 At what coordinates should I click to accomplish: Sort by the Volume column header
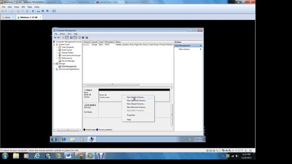click(x=87, y=42)
